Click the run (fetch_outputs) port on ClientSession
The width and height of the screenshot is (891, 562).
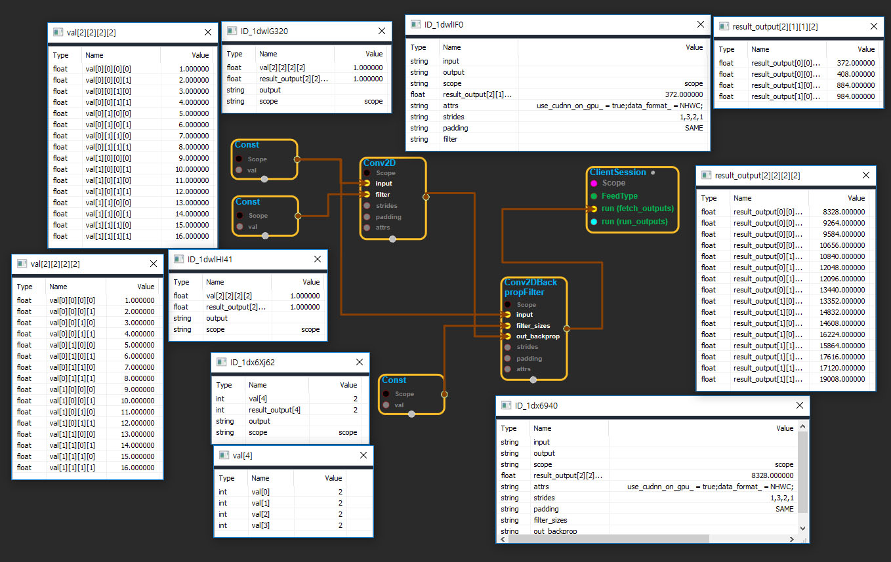point(594,209)
